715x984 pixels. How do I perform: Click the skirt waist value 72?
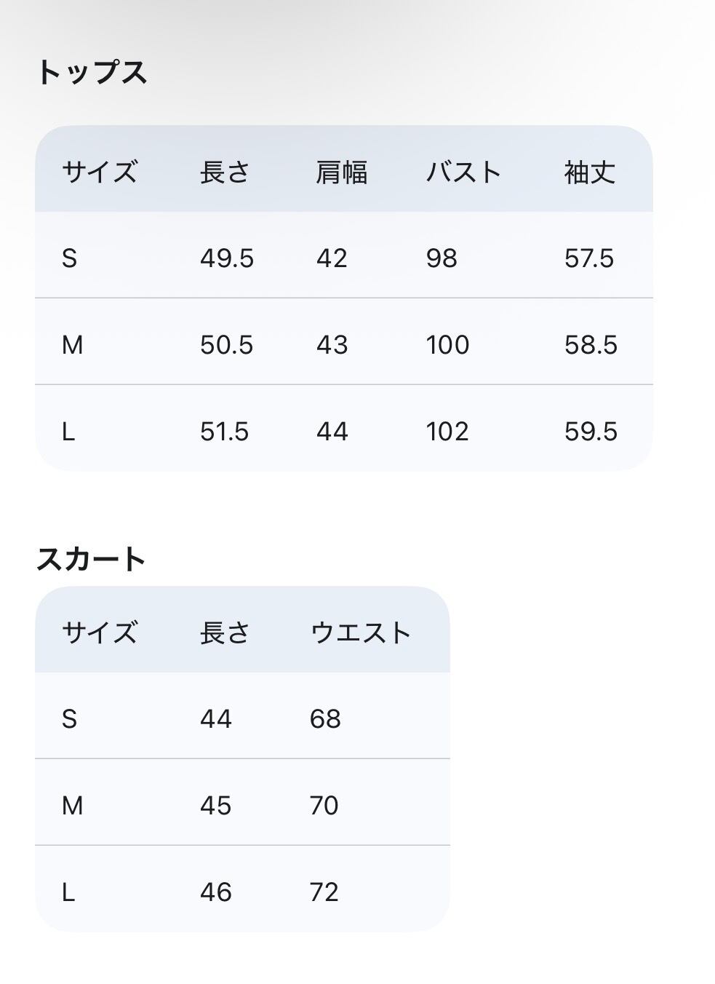click(x=324, y=892)
